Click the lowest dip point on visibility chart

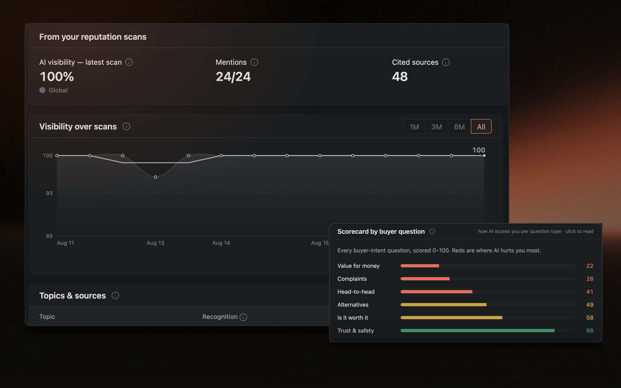(x=156, y=177)
